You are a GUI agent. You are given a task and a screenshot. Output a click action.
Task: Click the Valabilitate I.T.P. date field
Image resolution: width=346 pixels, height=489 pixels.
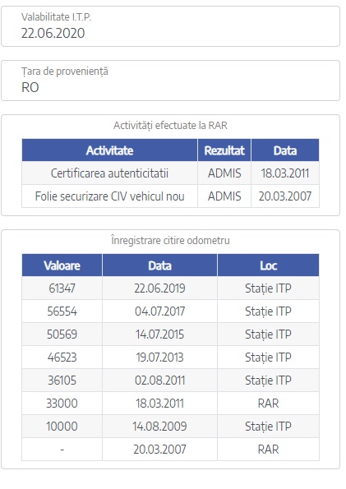tap(170, 26)
